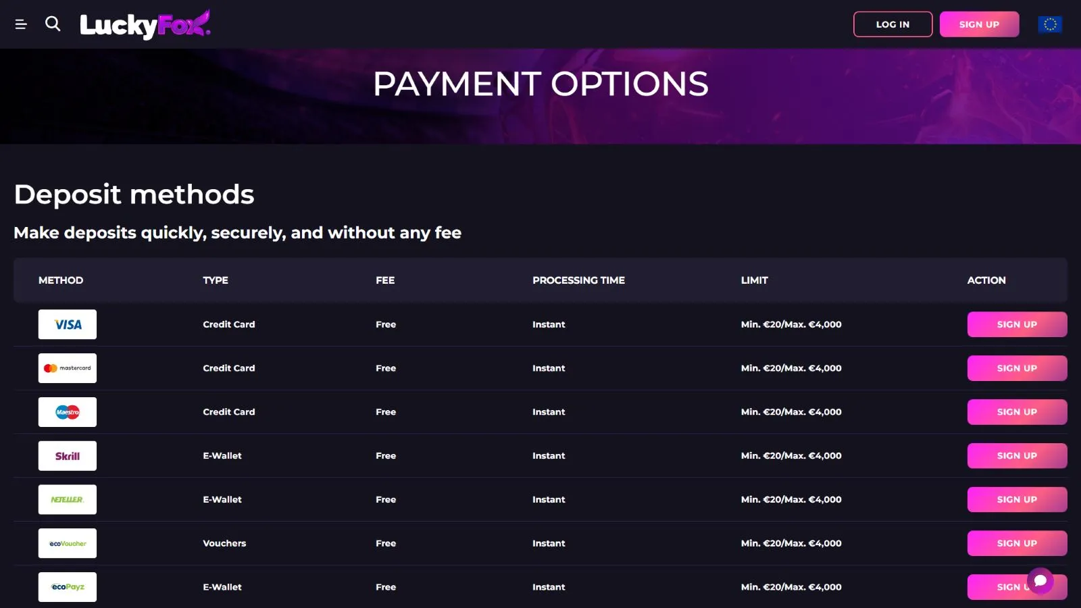Click the ecoVoucher payment logo

tap(68, 543)
